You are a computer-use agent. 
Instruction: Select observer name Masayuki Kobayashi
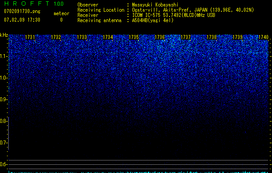[x=155, y=5]
